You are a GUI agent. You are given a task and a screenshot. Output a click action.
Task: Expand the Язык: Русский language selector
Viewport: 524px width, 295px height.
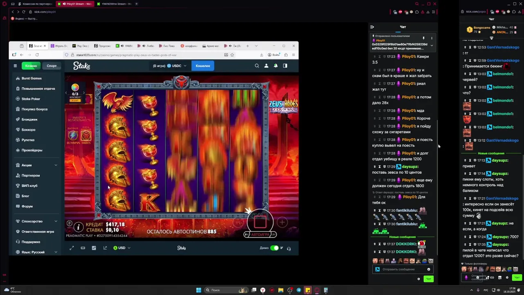tap(36, 252)
